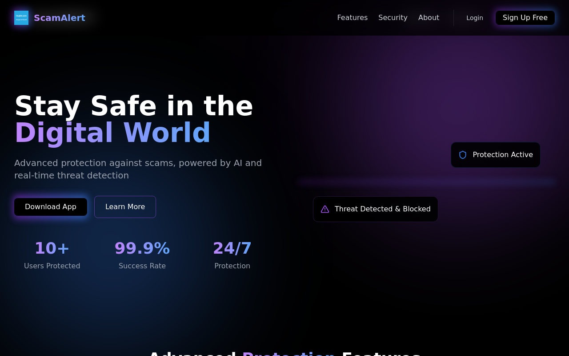569x356 pixels.
Task: Click the Stay Safe in the heading
Action: pyautogui.click(x=134, y=106)
